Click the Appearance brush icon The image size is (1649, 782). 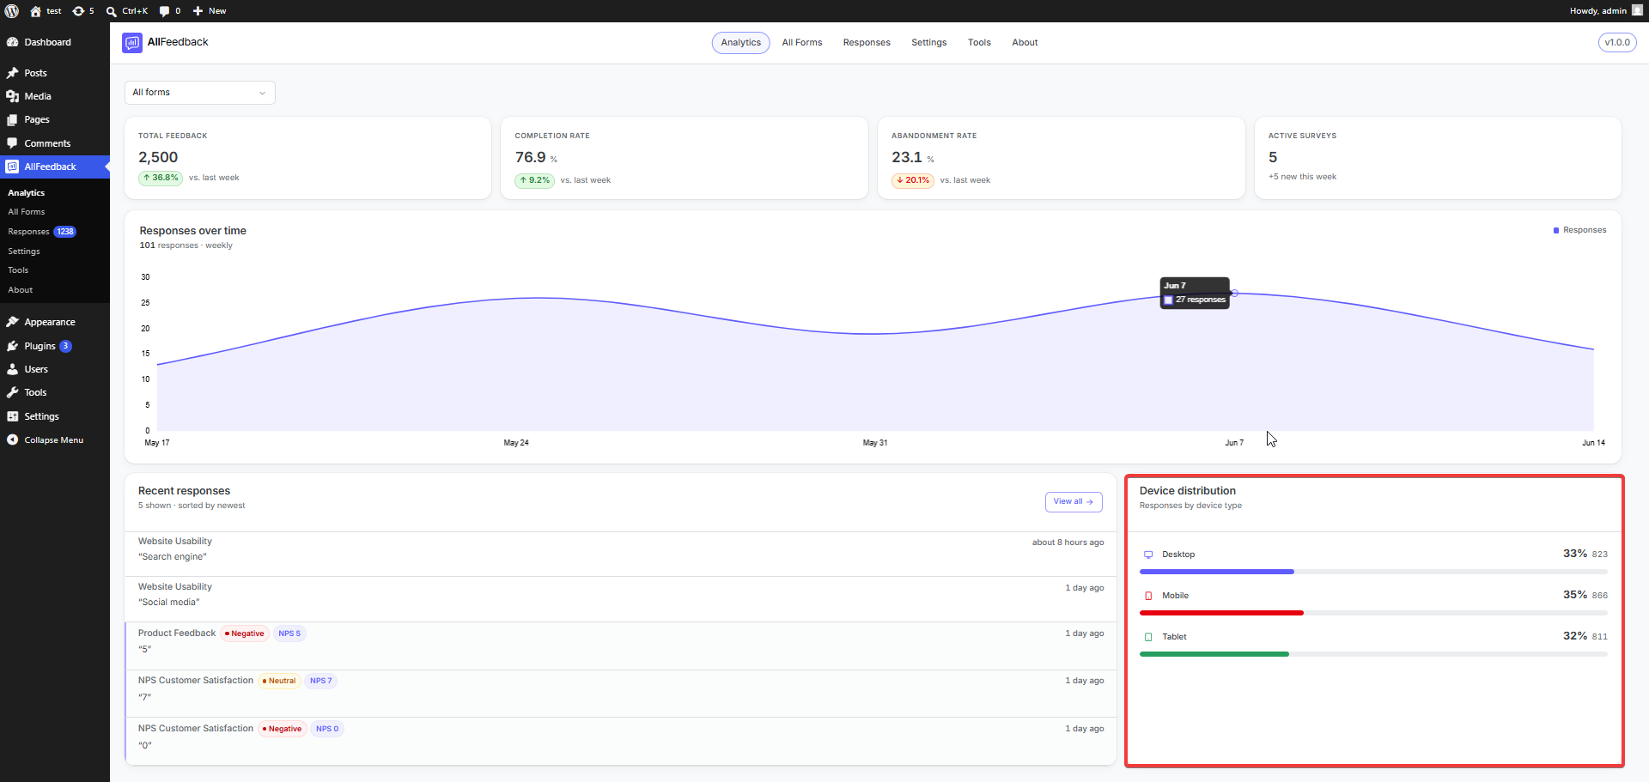pyautogui.click(x=13, y=322)
